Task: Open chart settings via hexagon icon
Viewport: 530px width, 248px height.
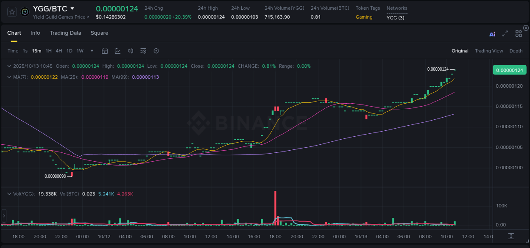Action: point(156,51)
